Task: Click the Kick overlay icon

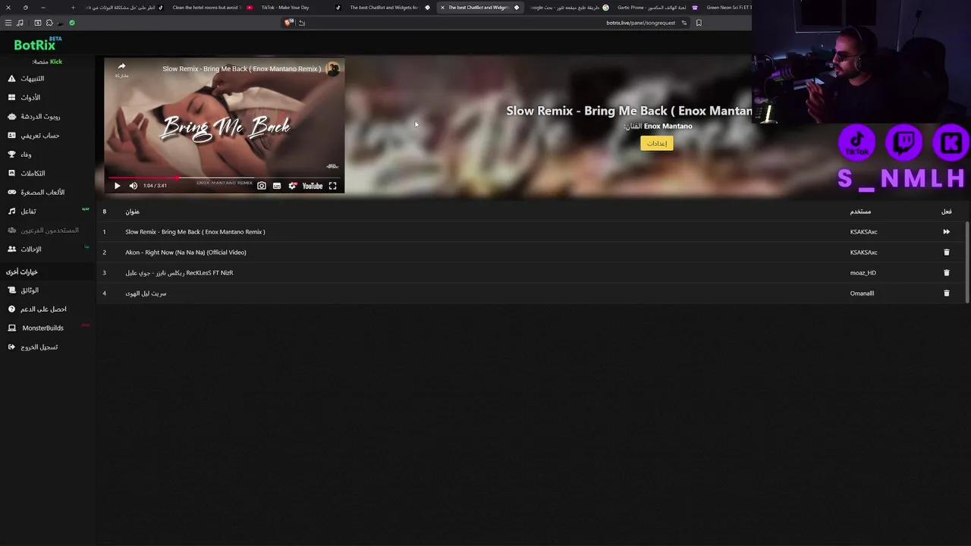Action: 951,143
